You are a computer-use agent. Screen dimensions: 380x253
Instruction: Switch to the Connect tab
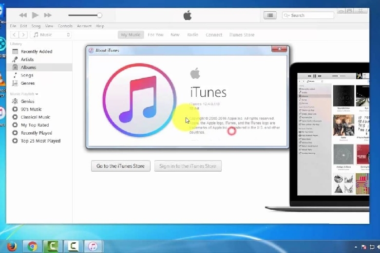coord(214,35)
